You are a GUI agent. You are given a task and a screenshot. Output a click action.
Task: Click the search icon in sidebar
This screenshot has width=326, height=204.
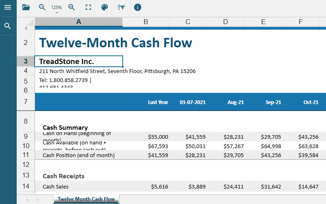[7, 26]
